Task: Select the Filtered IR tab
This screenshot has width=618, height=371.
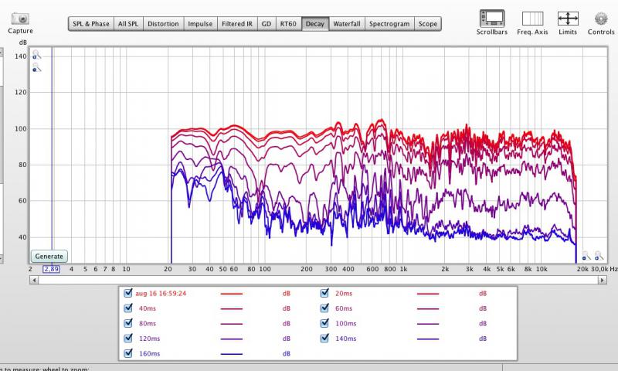Action: pos(237,24)
